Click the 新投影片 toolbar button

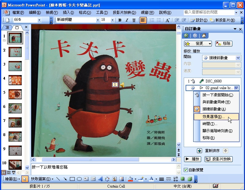(222, 20)
